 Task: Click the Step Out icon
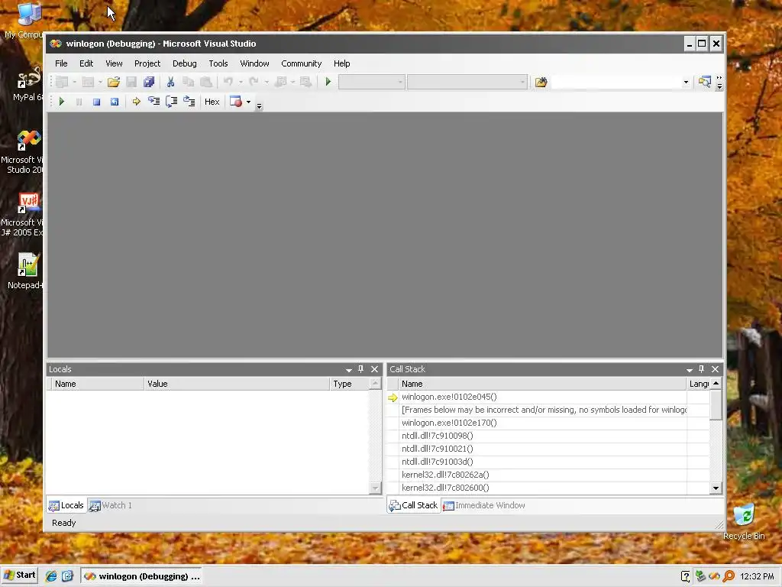(189, 102)
